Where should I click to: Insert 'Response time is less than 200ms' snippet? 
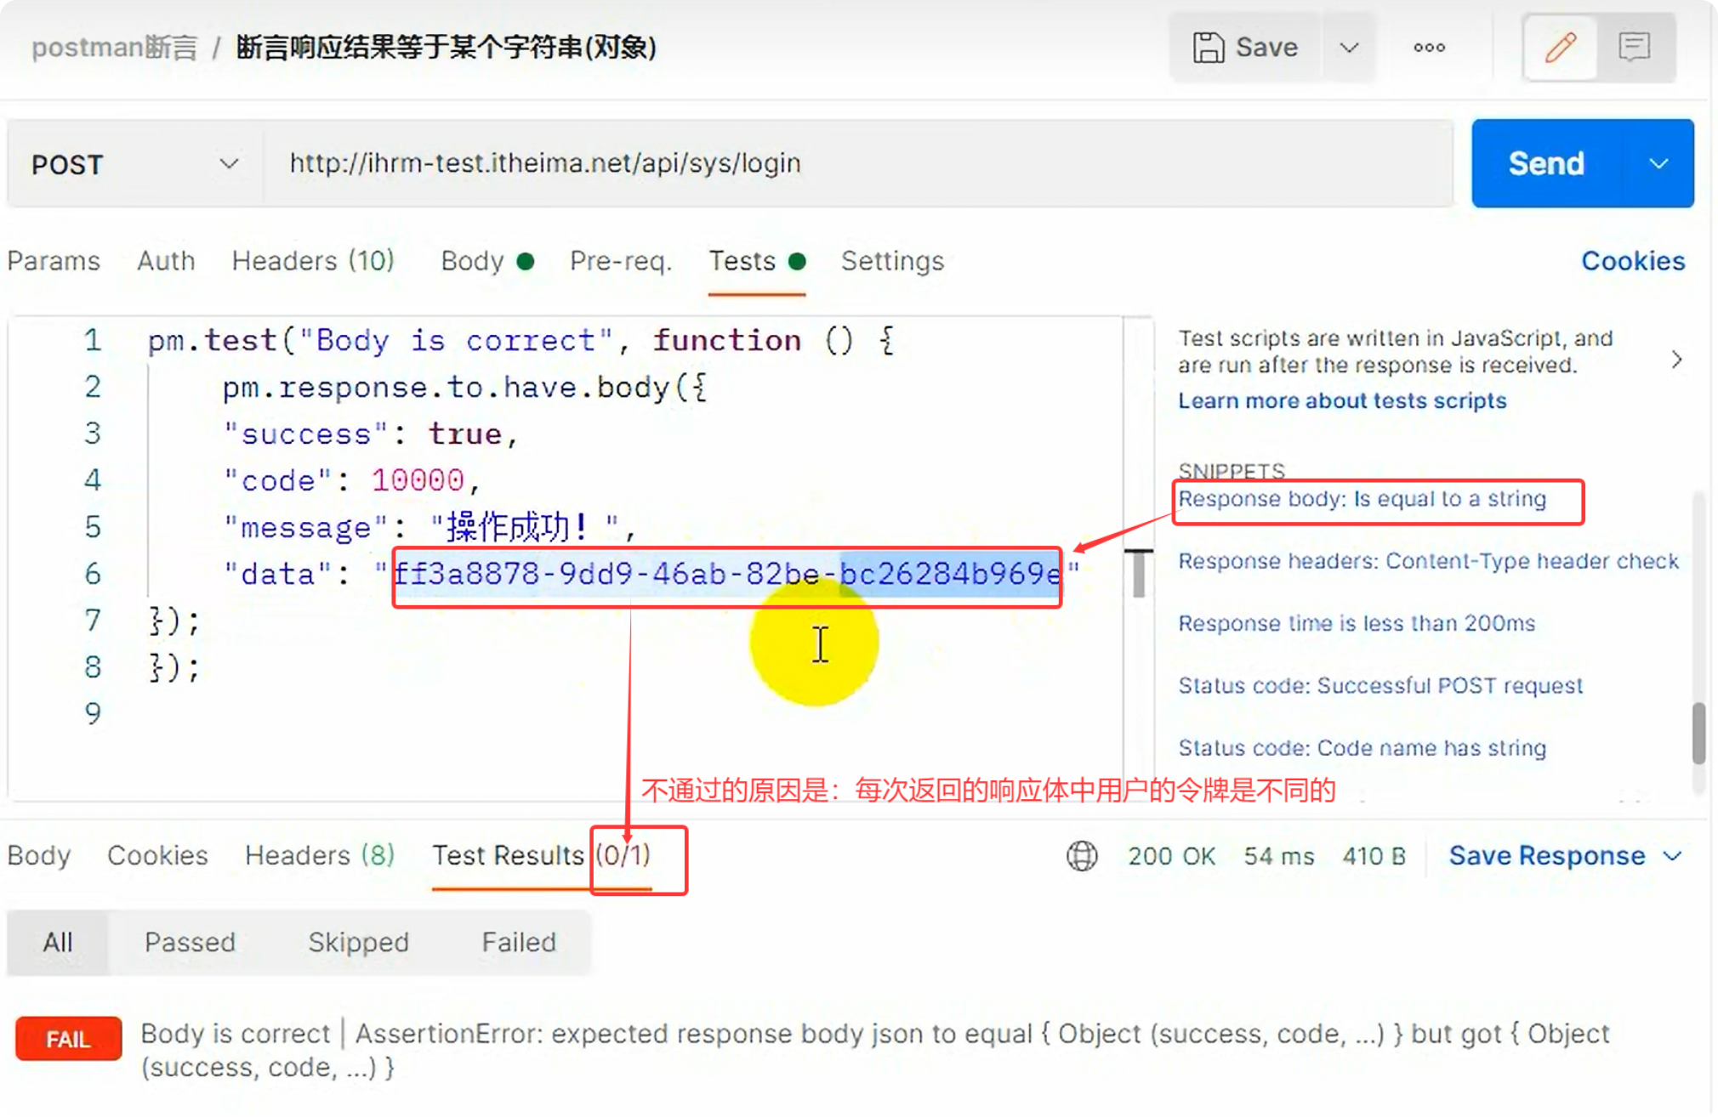1357,624
